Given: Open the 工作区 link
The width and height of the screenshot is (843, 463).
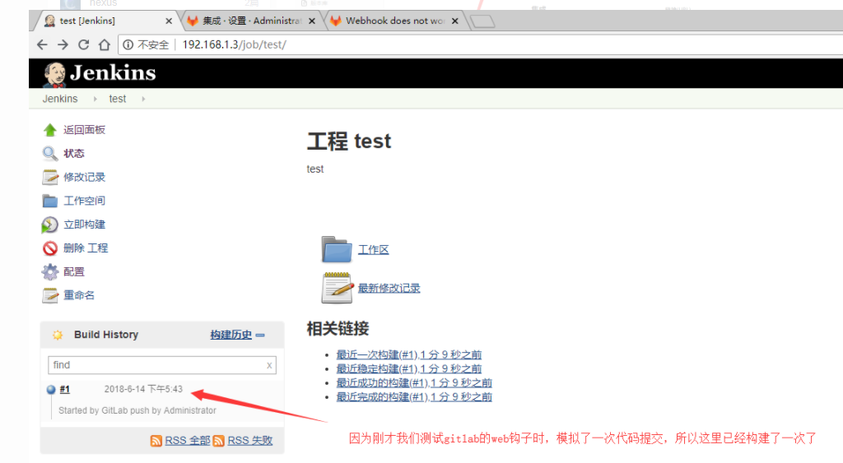Looking at the screenshot, I should 373,250.
